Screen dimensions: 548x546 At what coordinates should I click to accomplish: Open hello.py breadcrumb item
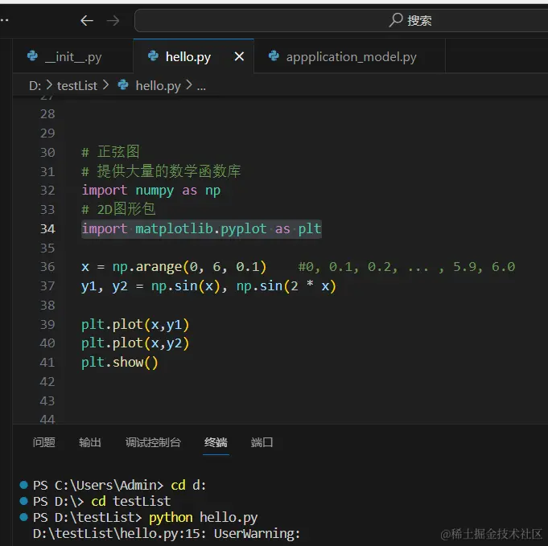point(158,85)
